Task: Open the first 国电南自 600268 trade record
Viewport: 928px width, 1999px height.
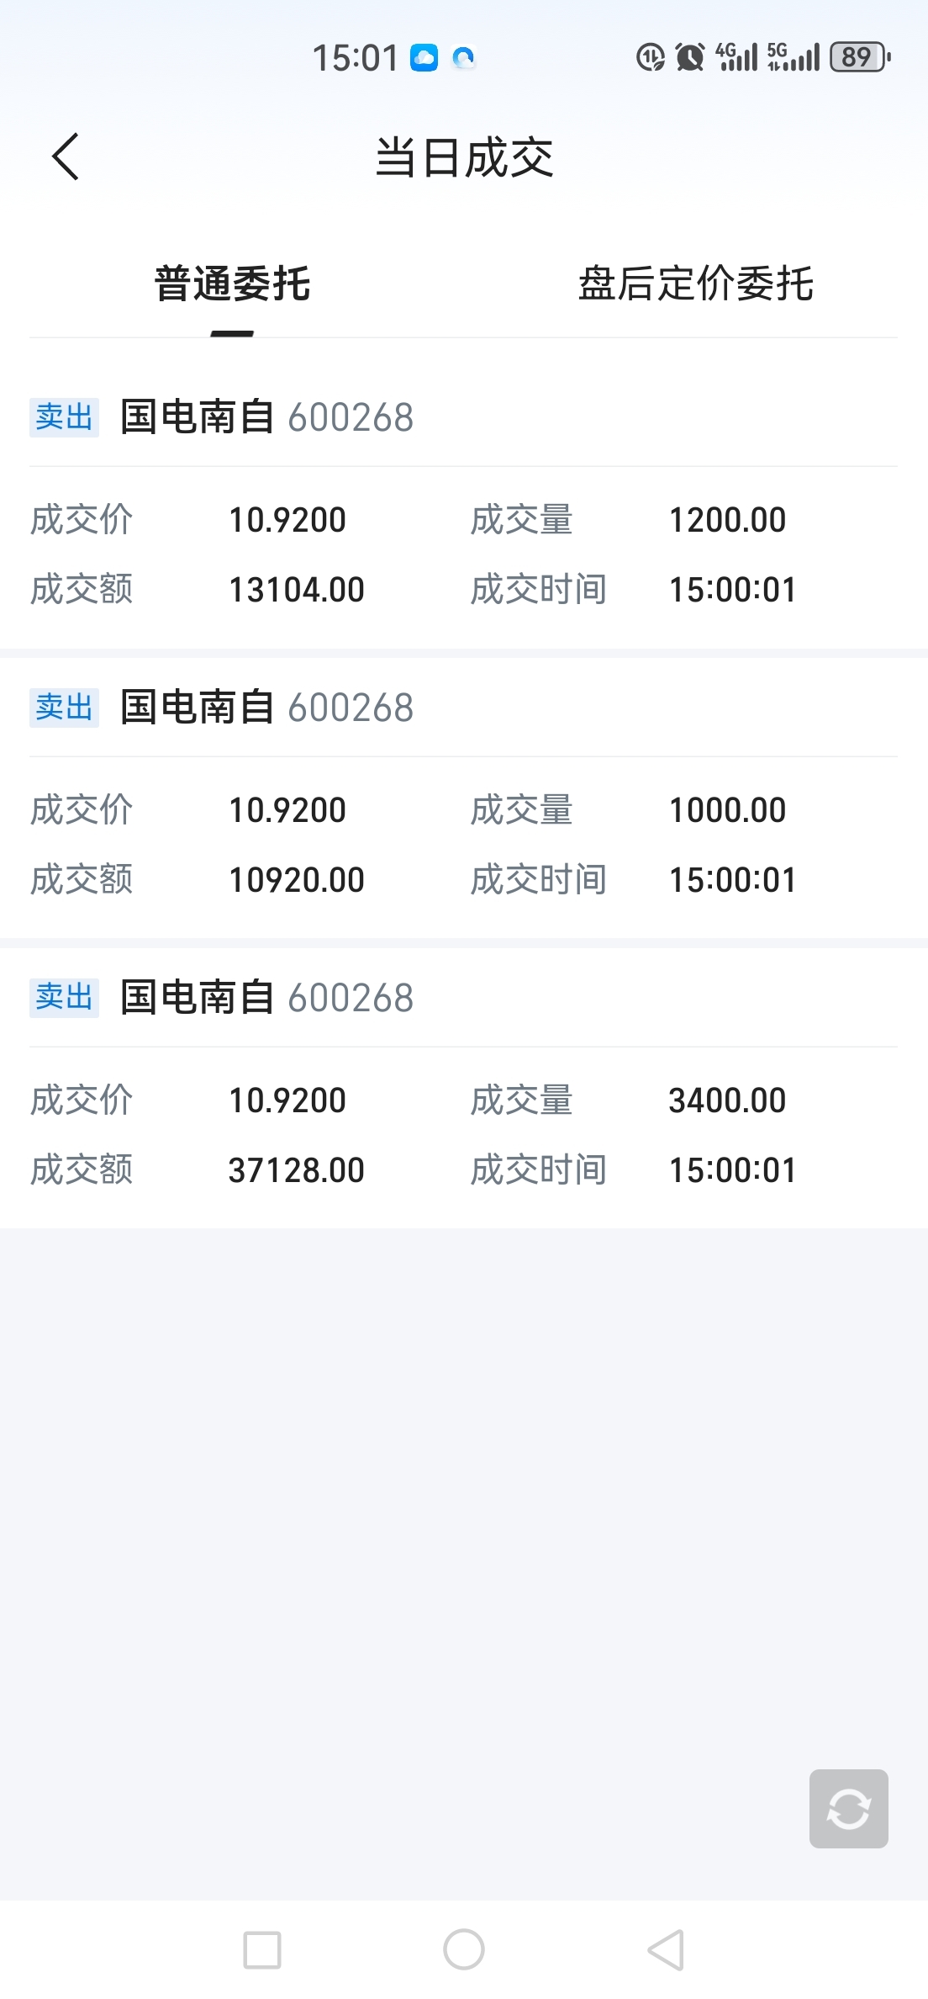Action: coord(464,503)
